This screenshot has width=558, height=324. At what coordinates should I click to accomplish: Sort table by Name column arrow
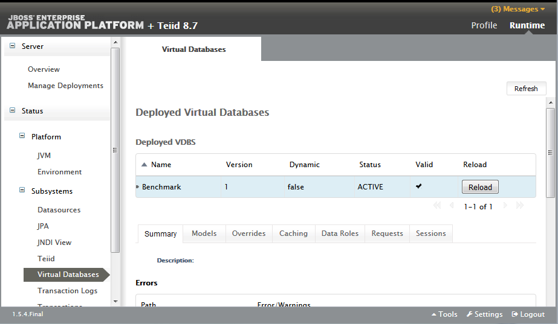[144, 165]
